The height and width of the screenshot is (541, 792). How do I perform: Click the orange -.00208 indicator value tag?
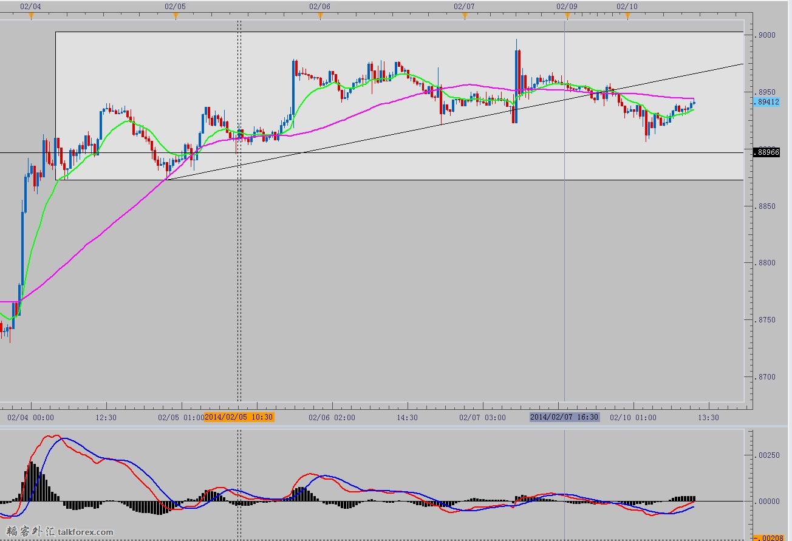point(768,538)
